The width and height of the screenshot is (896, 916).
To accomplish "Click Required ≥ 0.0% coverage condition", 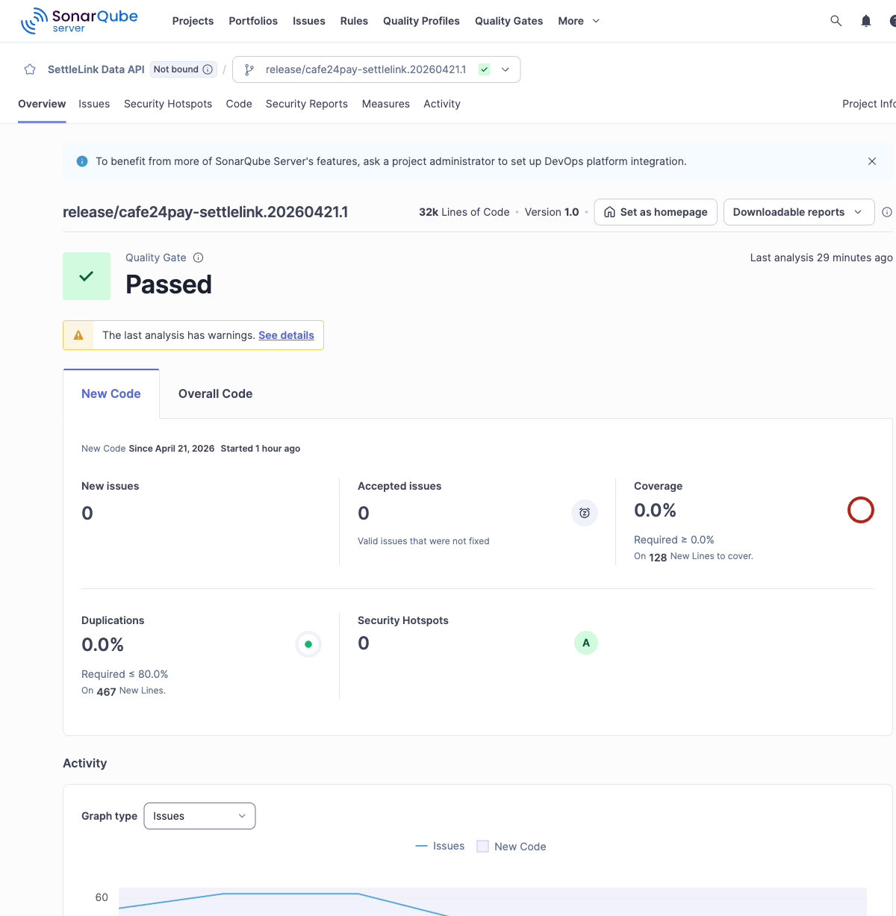I will coord(674,540).
